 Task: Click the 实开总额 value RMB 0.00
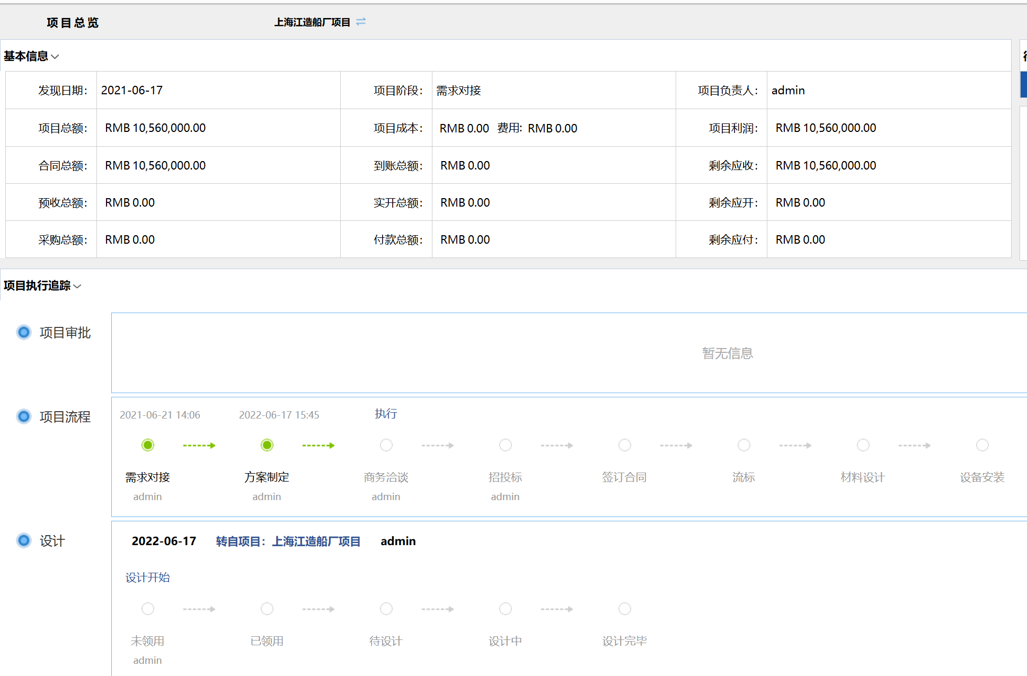(x=465, y=203)
